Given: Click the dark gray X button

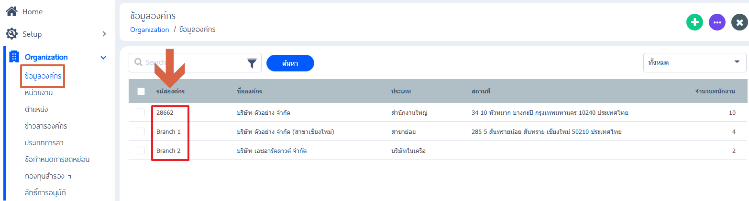Looking at the screenshot, I should click(739, 22).
